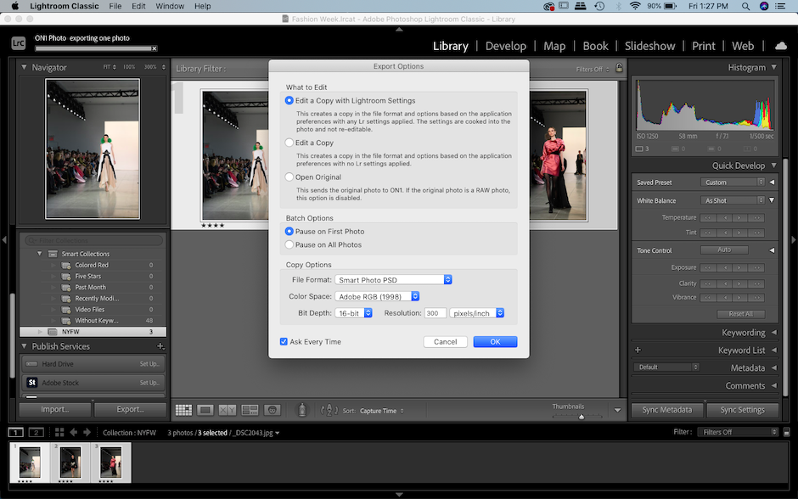This screenshot has height=499, width=798.
Task: Click the cloud sync icon top right
Action: pyautogui.click(x=781, y=46)
